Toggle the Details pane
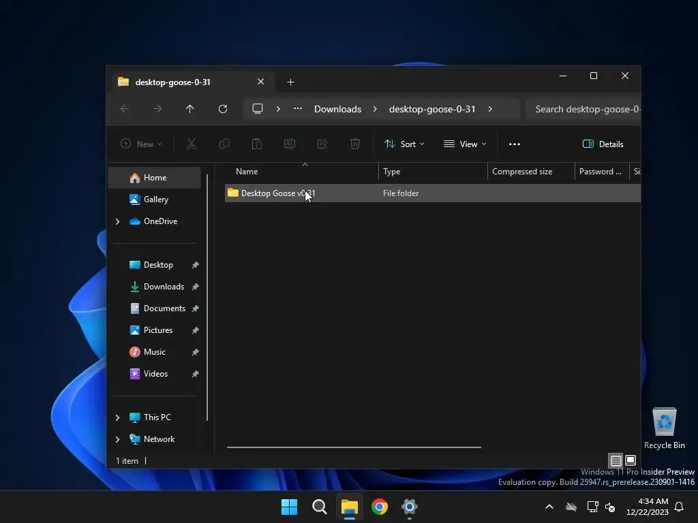 [x=603, y=144]
